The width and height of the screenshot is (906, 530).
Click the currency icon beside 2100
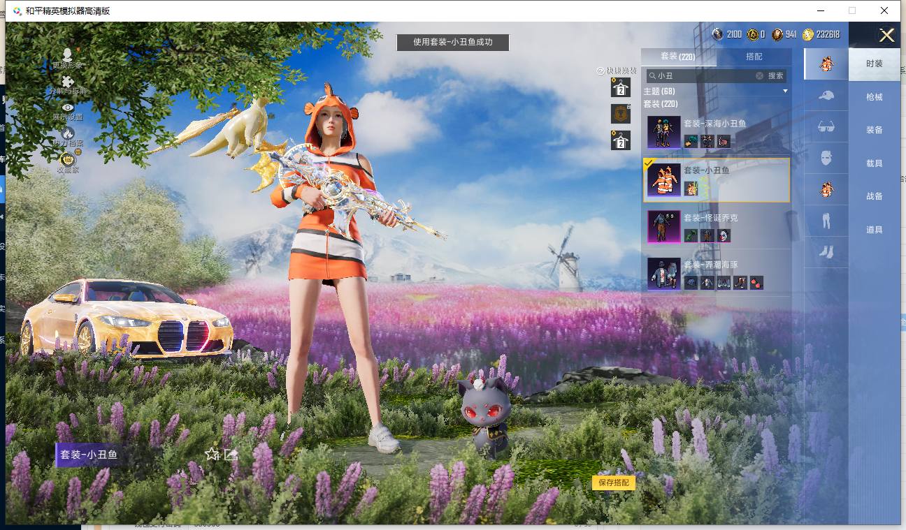718,34
